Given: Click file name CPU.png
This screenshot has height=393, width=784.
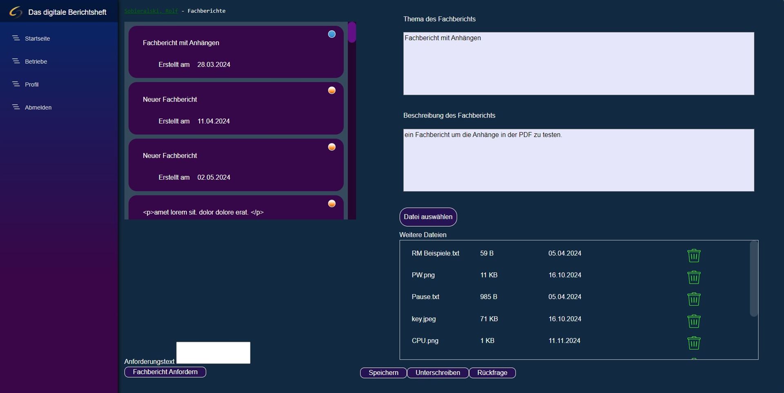Looking at the screenshot, I should pos(425,340).
